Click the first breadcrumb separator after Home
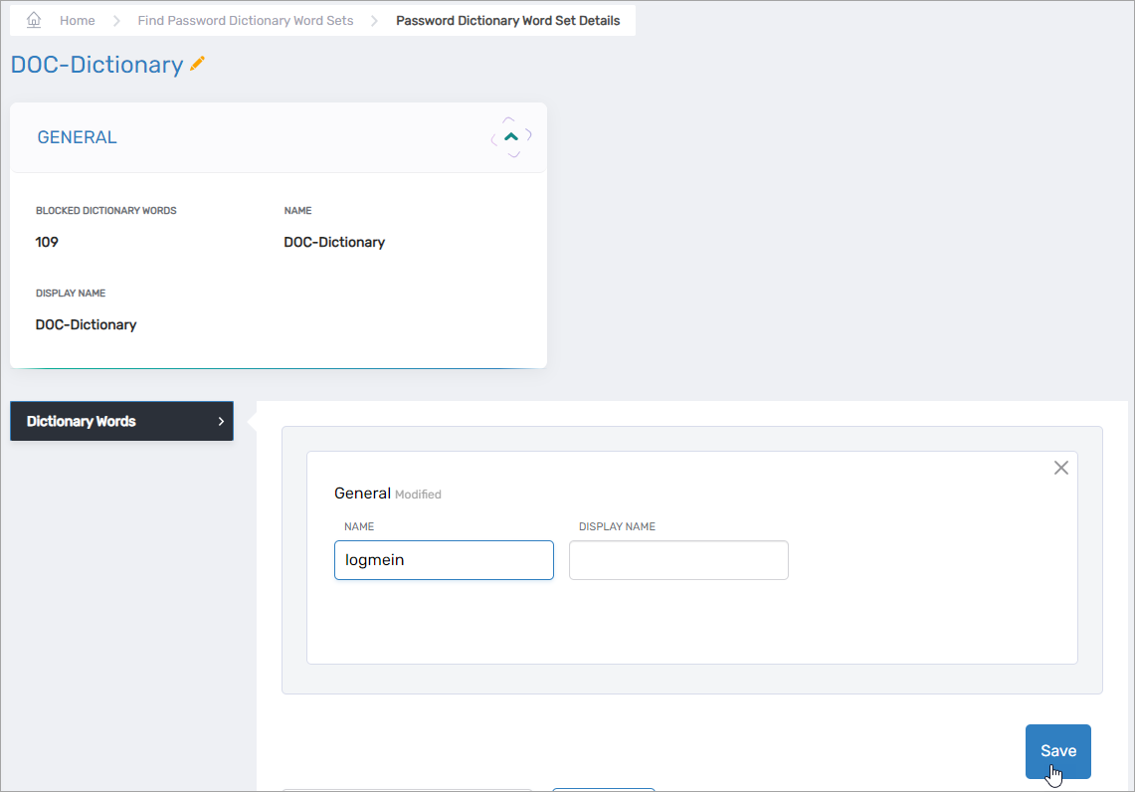Image resolution: width=1135 pixels, height=792 pixels. pyautogui.click(x=116, y=20)
